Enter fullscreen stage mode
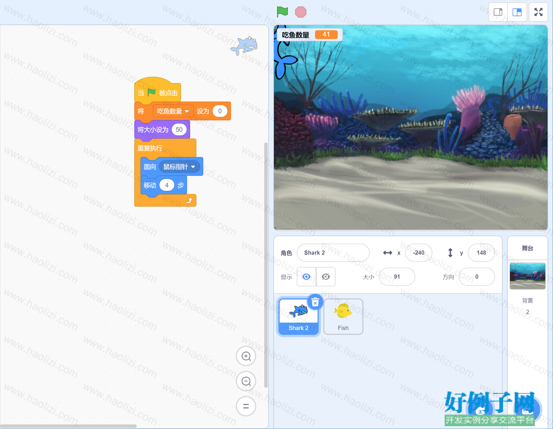Screen dimensions: 553x429 pos(538,12)
